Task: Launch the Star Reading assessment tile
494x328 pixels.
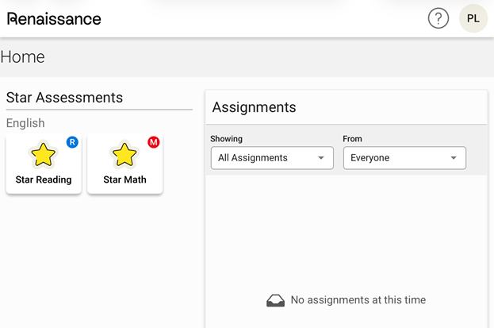Action: pyautogui.click(x=44, y=164)
